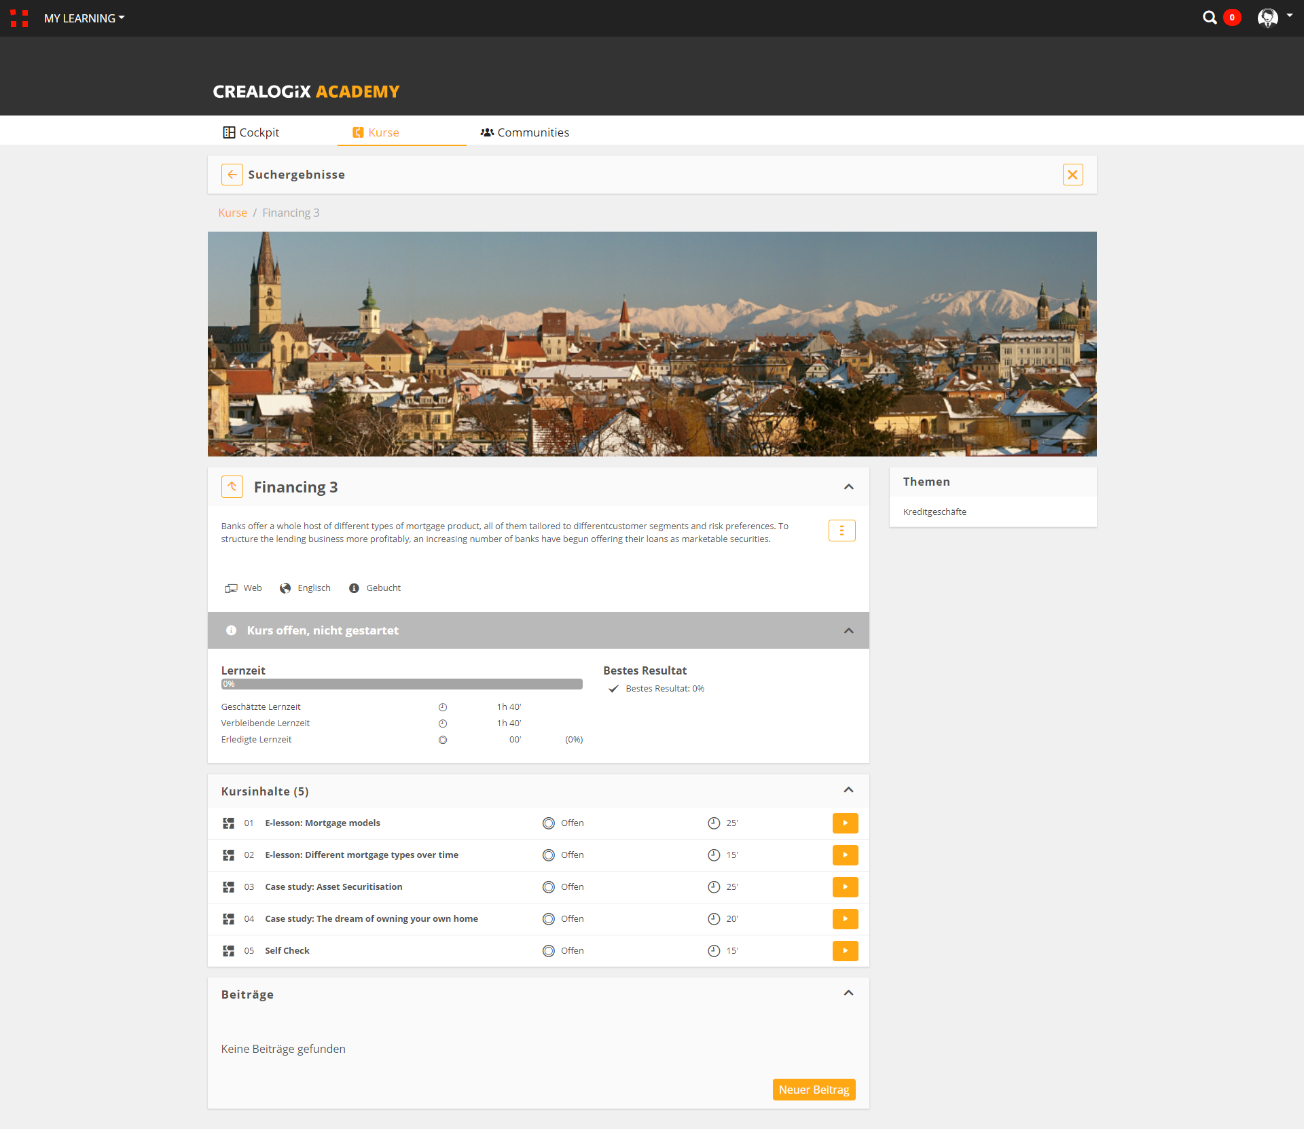
Task: Click Offen status circle for Mortgage models
Action: 549,823
